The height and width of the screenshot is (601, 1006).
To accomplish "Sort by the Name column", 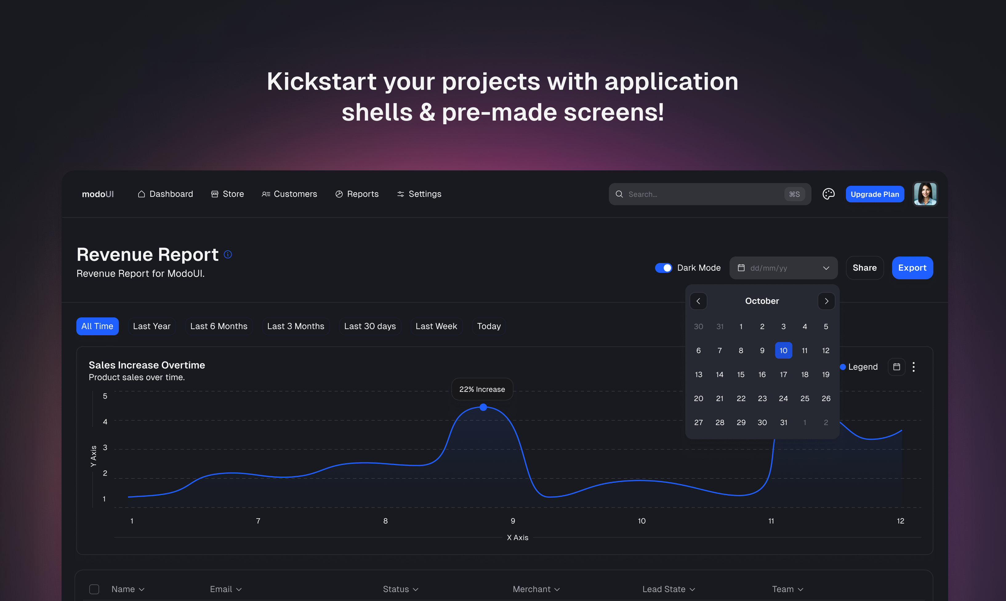I will pos(128,589).
